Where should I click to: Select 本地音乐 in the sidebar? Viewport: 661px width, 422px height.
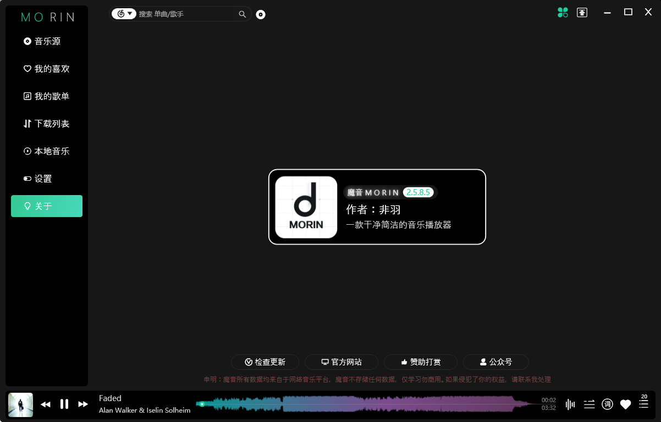click(x=46, y=151)
